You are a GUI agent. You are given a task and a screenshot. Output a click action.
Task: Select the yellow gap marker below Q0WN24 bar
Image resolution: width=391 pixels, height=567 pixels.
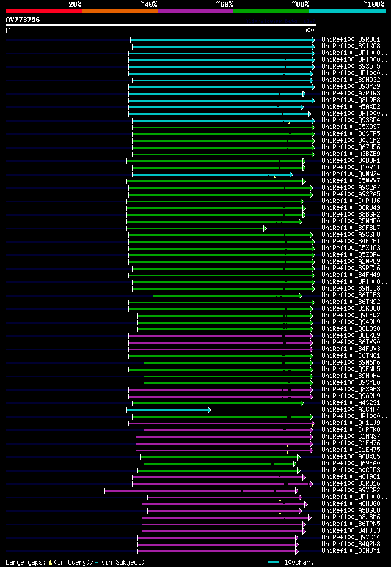point(275,177)
